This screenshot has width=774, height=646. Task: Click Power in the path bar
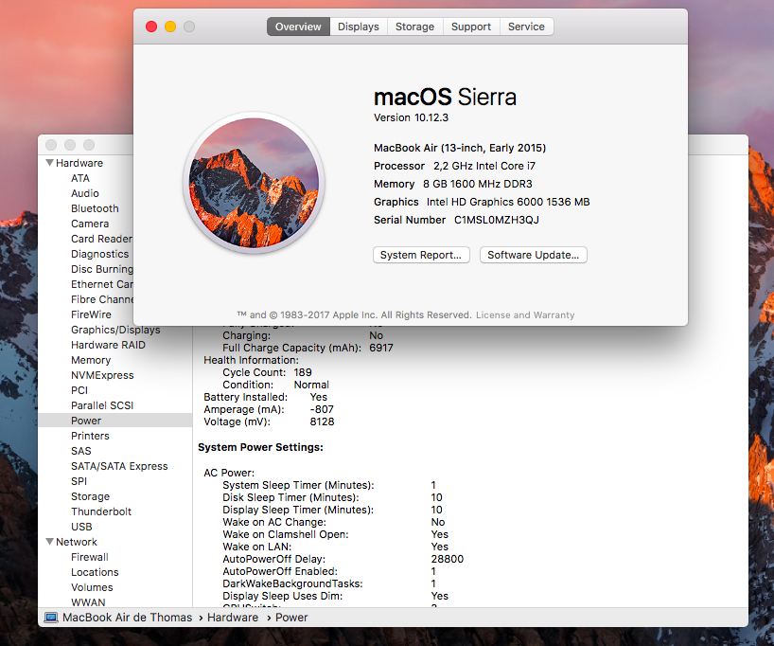tap(291, 618)
